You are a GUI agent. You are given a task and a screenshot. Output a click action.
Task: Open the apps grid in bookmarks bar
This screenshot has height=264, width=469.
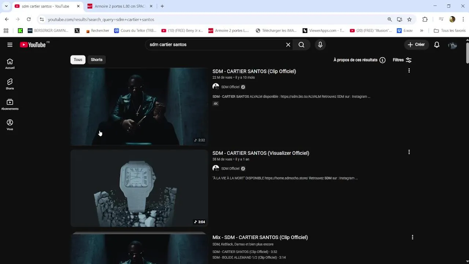(x=6, y=31)
